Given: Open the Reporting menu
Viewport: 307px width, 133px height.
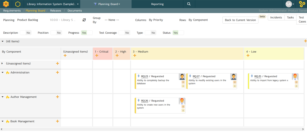Looking at the screenshot, I should coord(157,4).
